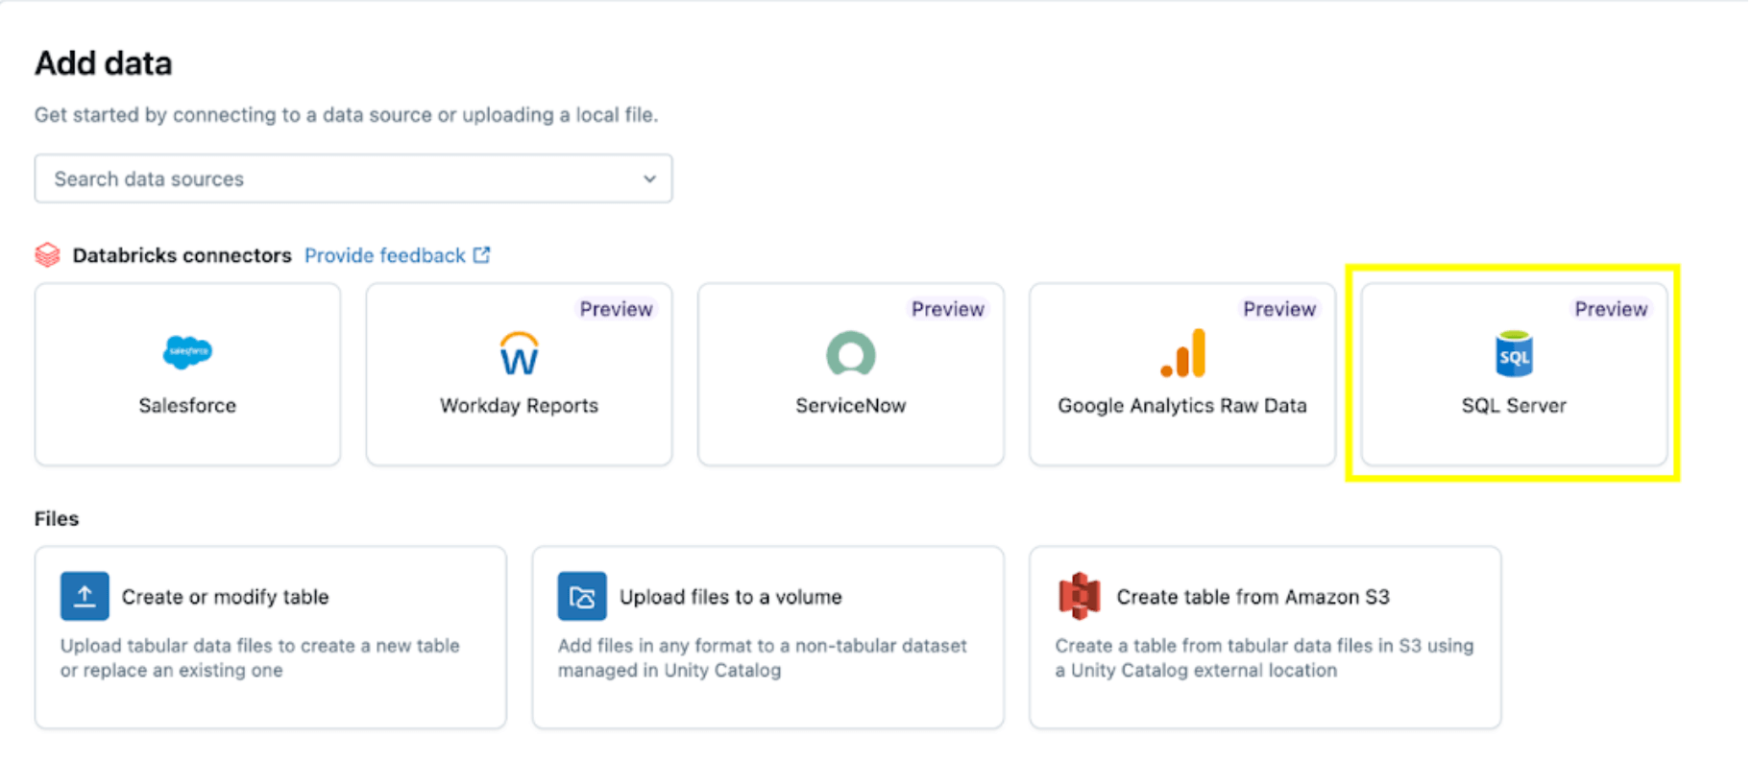Click the external link icon beside feedback
This screenshot has height=760, width=1752.
pyautogui.click(x=482, y=255)
